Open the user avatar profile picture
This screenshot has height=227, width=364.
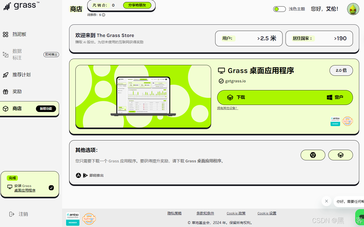[x=353, y=9]
